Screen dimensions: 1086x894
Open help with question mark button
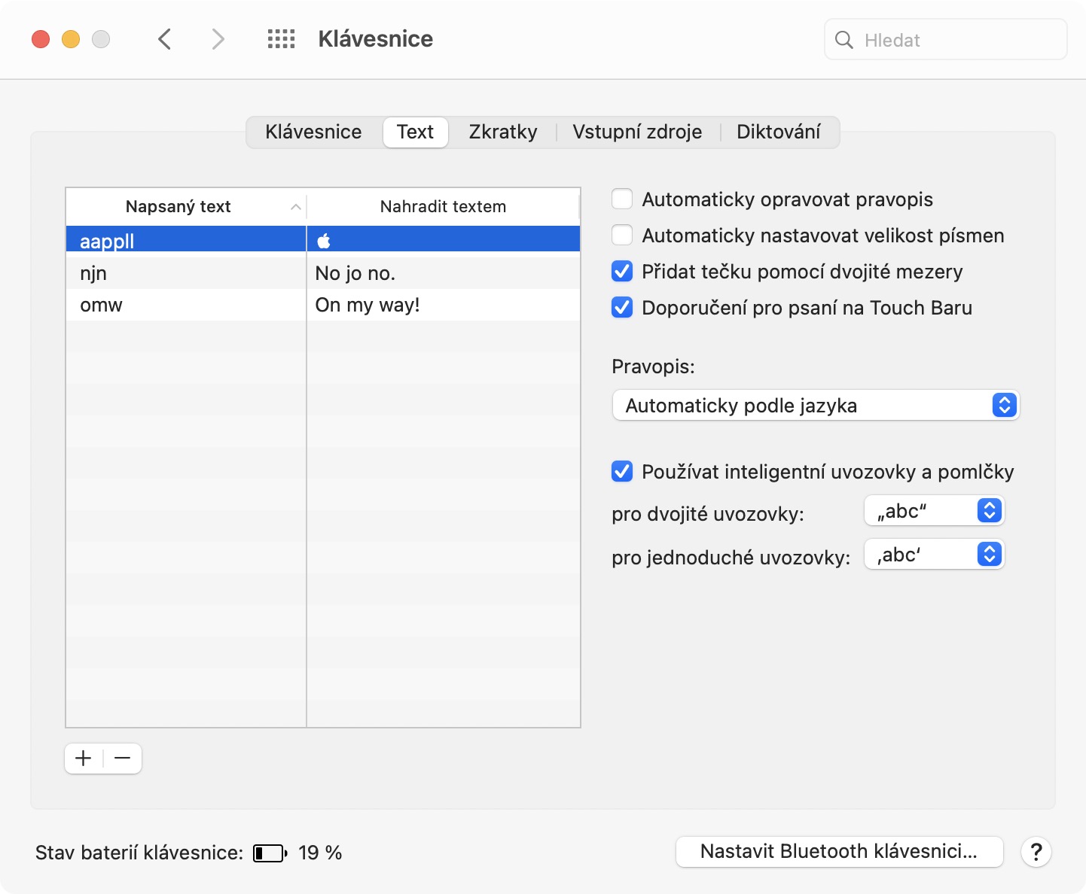pyautogui.click(x=1036, y=852)
